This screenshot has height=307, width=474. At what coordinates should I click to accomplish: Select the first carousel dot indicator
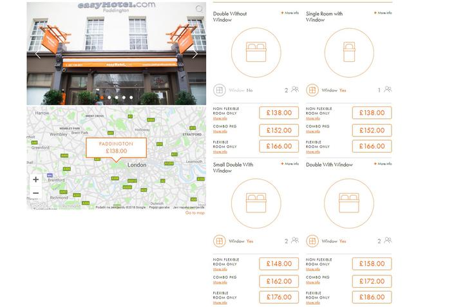102,97
